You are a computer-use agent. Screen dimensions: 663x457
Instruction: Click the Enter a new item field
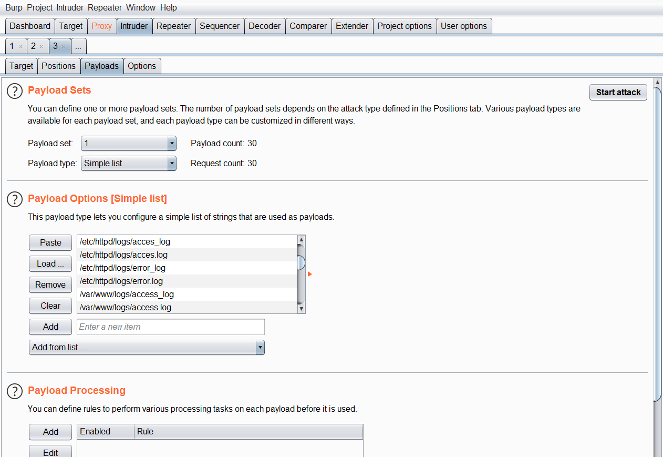pos(171,327)
